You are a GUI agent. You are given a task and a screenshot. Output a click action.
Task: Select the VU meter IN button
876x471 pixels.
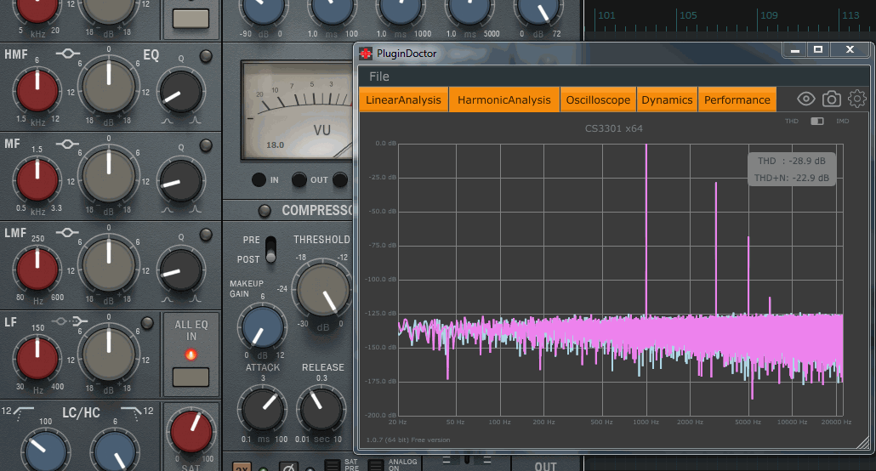(259, 180)
